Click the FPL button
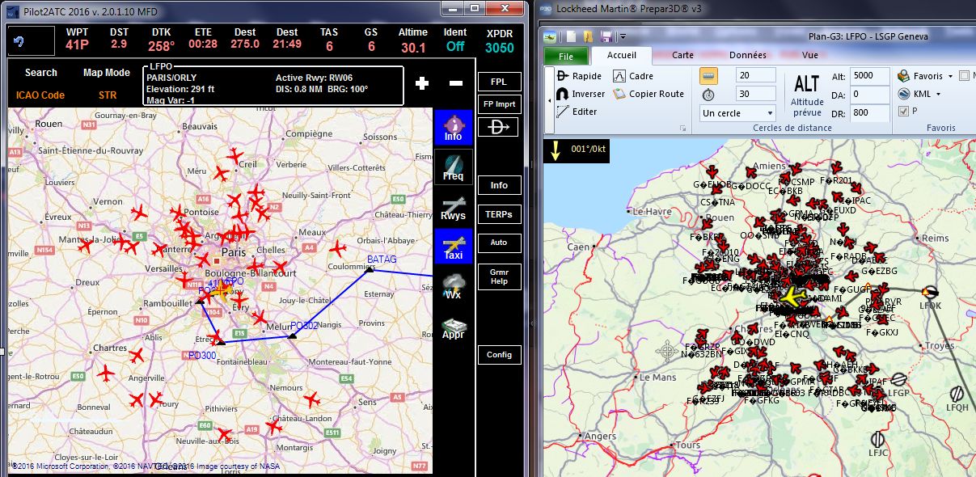 pyautogui.click(x=499, y=82)
